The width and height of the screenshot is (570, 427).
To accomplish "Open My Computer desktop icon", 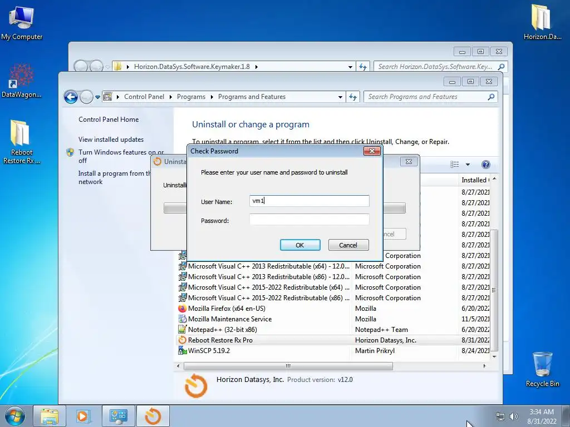I will click(22, 23).
